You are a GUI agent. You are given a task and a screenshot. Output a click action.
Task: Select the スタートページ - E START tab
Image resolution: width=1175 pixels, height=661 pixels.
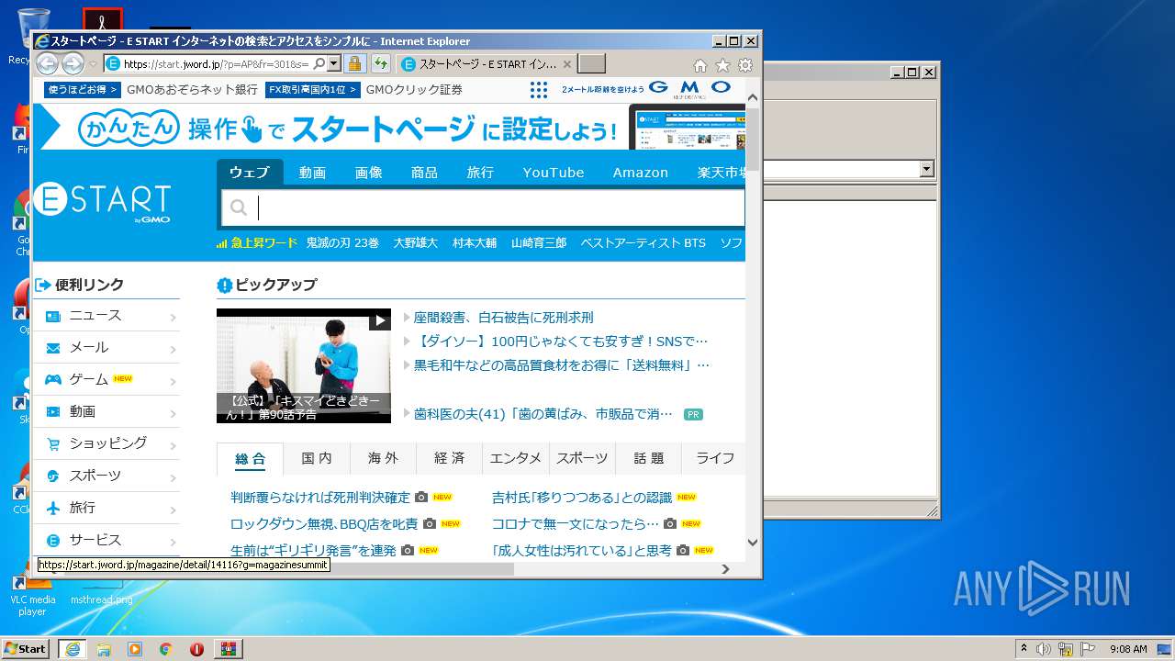(x=487, y=63)
